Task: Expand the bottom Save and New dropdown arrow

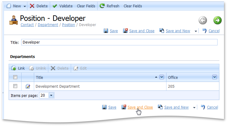Action: point(194,108)
